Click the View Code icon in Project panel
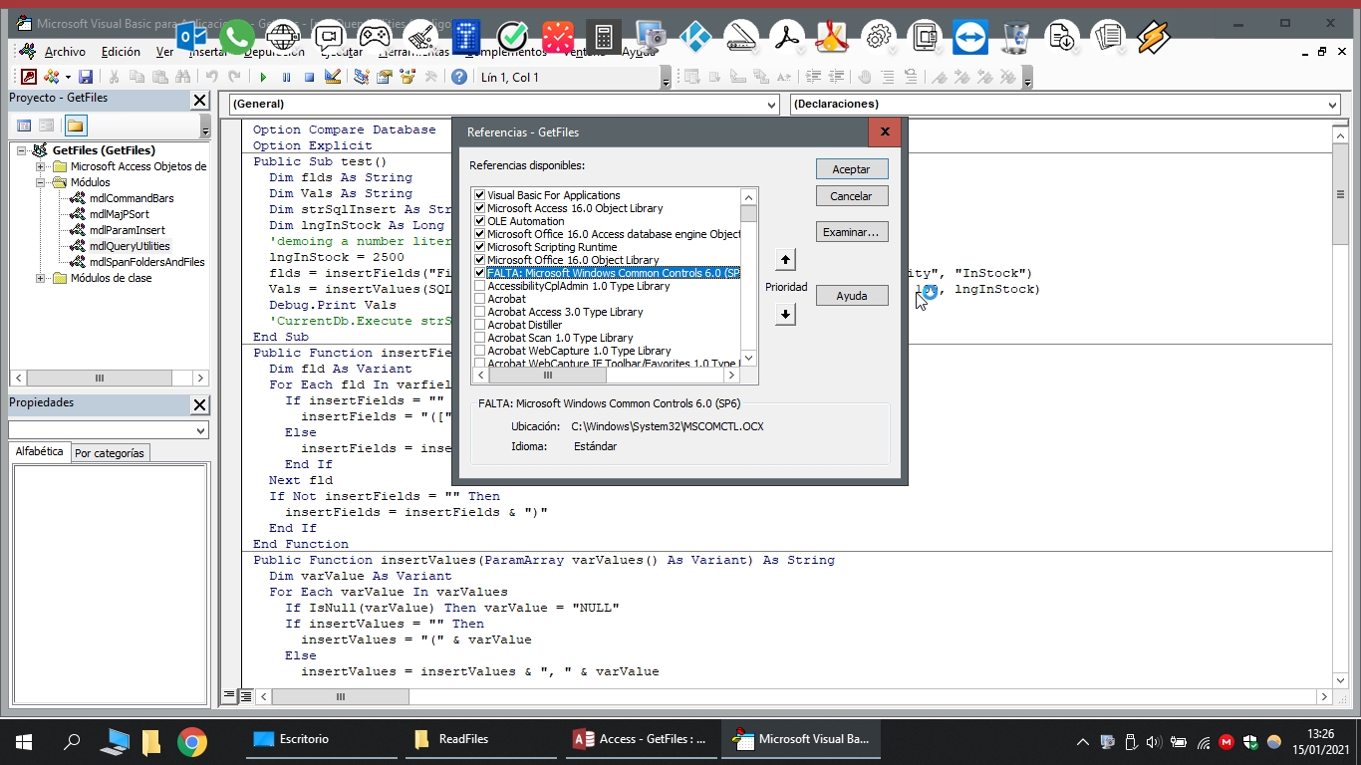This screenshot has height=765, width=1361. 24,126
